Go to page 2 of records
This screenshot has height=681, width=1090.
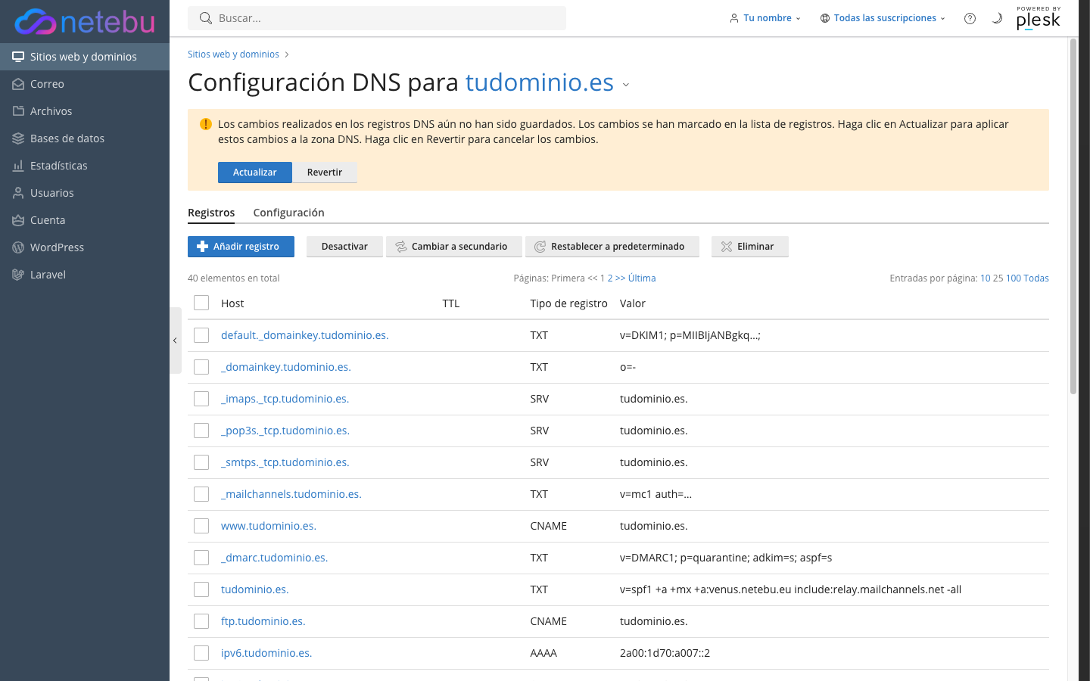click(x=610, y=278)
